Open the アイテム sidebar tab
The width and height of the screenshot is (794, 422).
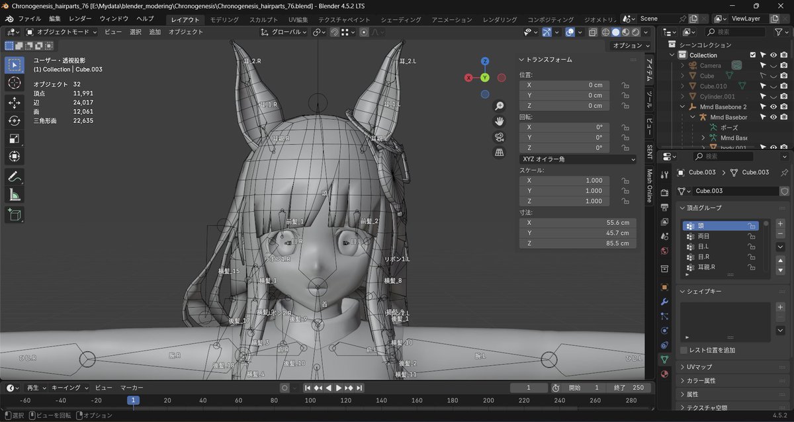[x=649, y=71]
